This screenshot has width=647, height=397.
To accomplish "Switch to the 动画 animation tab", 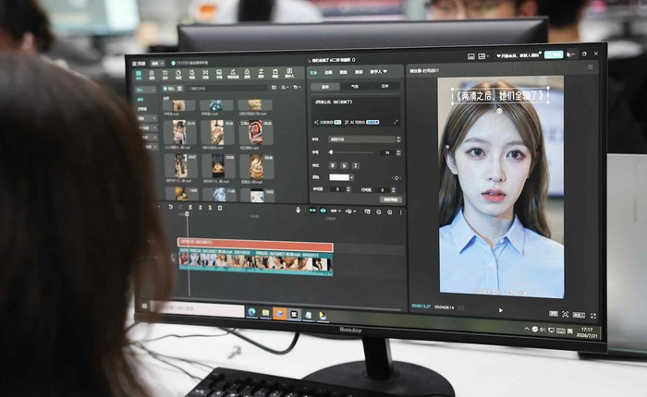I will 328,72.
